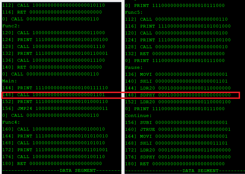Select line 132 PRINT ending 100110001
Image resolution: width=245 pixels, height=174 pixels.
(x=55, y=53)
